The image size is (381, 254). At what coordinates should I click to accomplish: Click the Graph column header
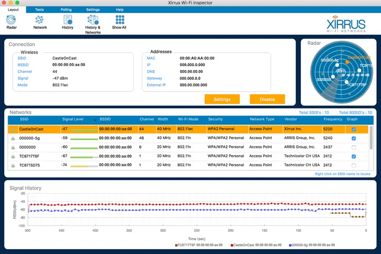tap(352, 119)
